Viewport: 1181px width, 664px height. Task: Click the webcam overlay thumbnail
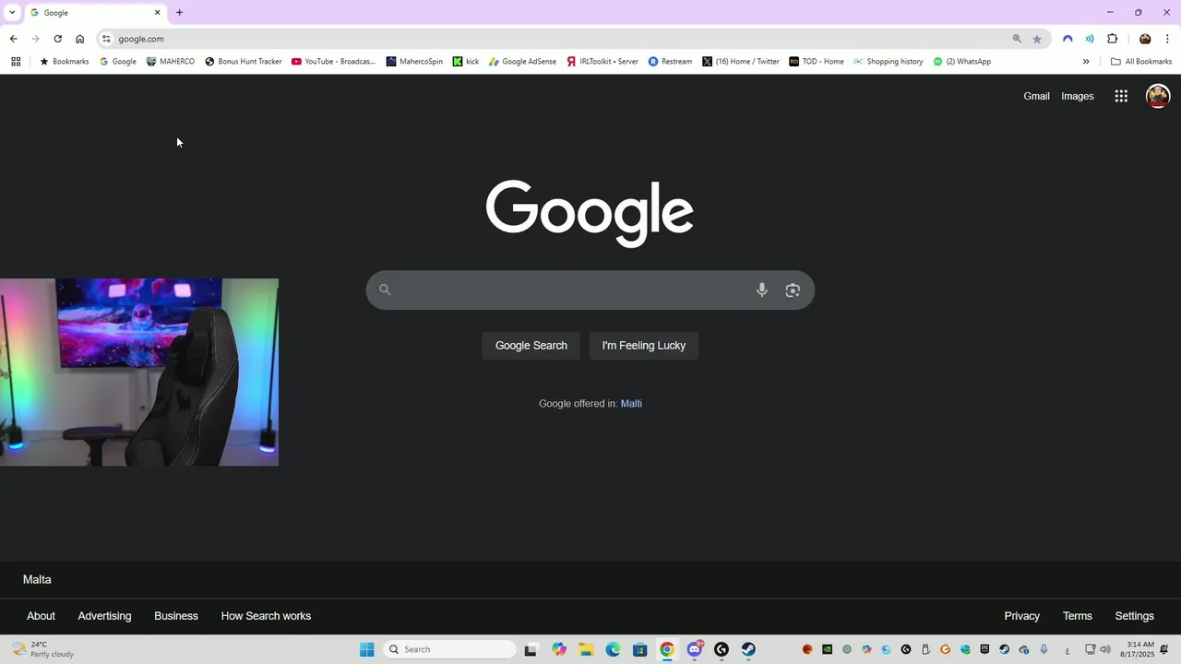pyautogui.click(x=139, y=373)
